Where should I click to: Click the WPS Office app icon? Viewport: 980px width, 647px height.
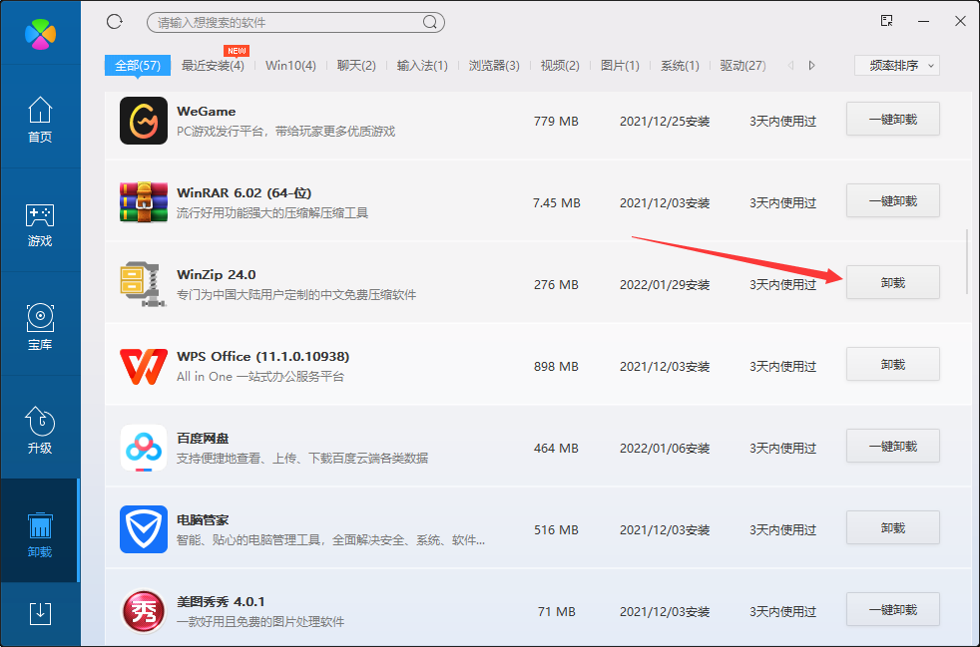pos(144,366)
